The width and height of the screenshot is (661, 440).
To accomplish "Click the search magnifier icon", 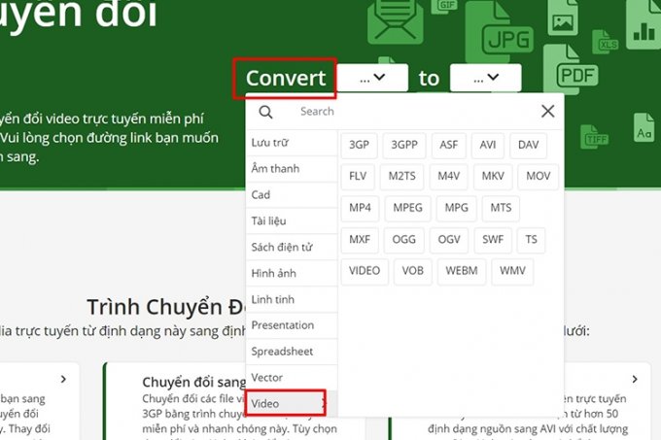I will pos(265,112).
